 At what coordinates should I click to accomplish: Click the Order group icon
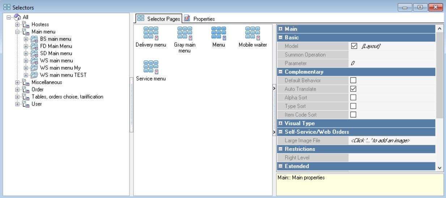click(26, 90)
